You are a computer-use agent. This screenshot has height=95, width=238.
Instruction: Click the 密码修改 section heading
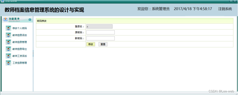pyautogui.click(x=42, y=21)
